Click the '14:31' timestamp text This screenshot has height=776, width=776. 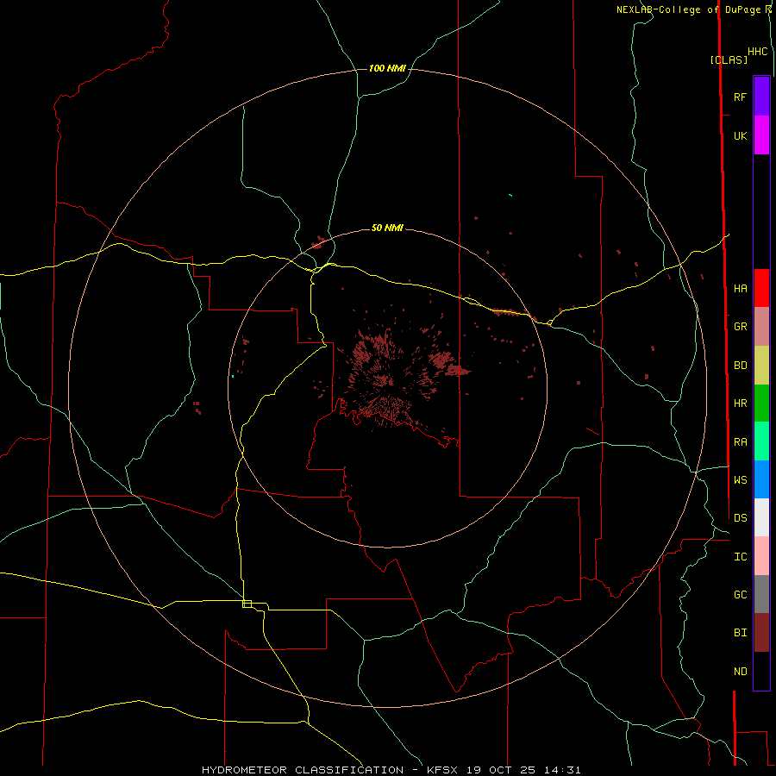click(x=564, y=770)
